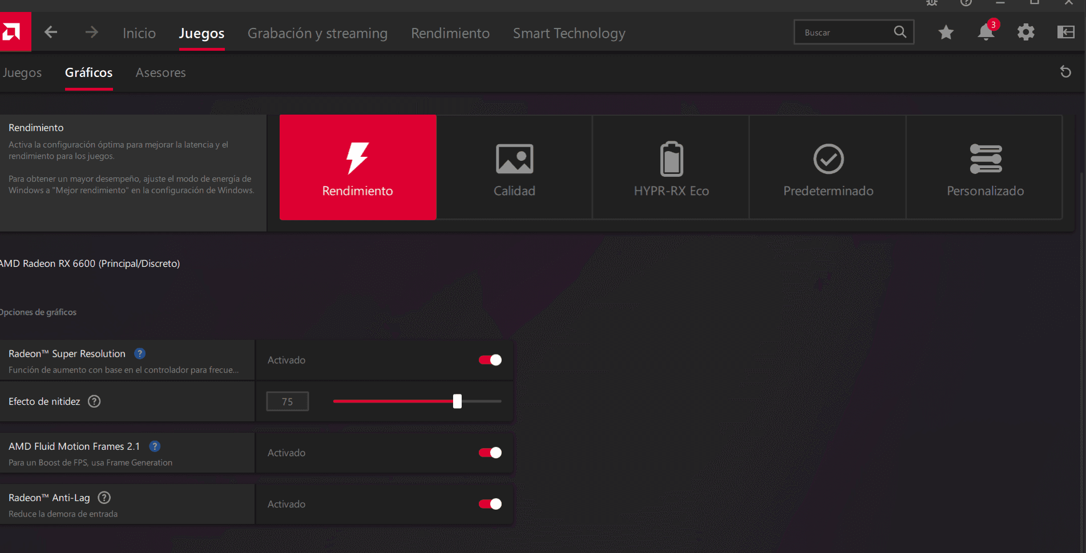
Task: Select the Juegos main tab
Action: pyautogui.click(x=201, y=33)
